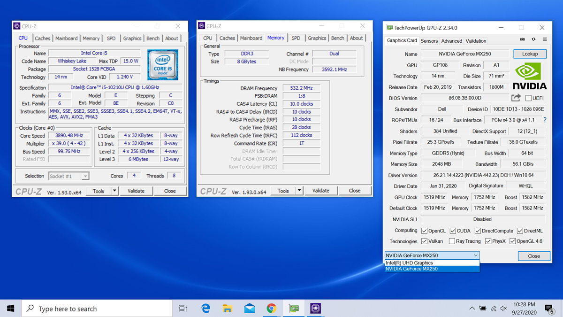Show hidden system tray icons
This screenshot has width=563, height=317.
click(472, 309)
